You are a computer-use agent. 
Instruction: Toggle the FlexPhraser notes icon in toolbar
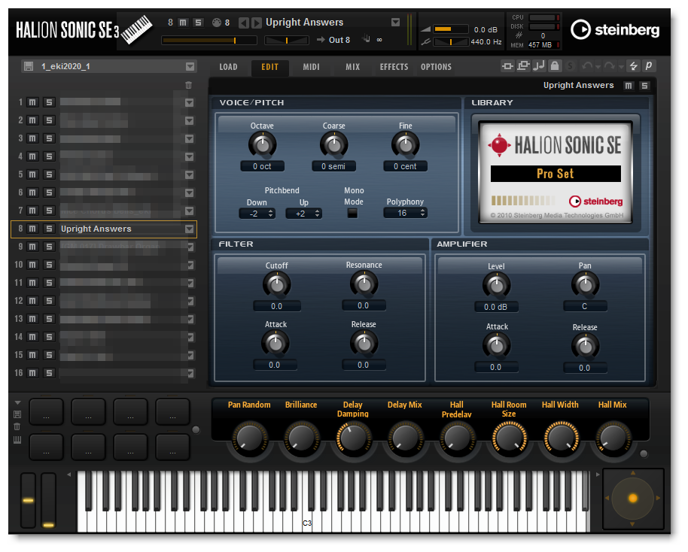pos(538,66)
